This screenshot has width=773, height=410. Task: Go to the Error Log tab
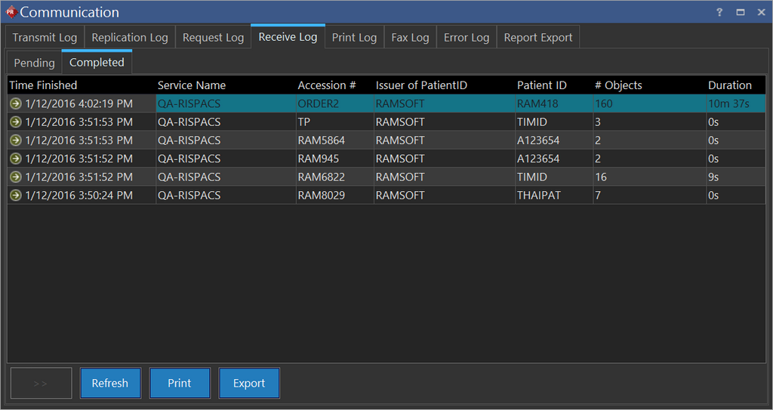click(466, 38)
